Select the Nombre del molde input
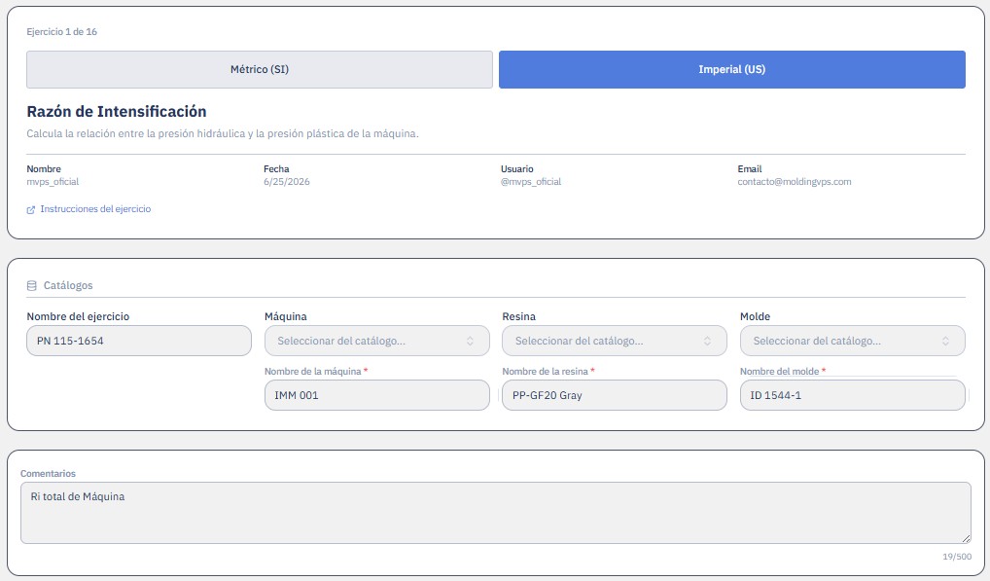Screen dimensions: 990x581 pos(852,395)
